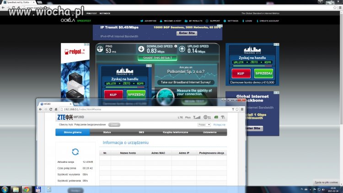Open Ustawienia tab

pyautogui.click(x=209, y=132)
